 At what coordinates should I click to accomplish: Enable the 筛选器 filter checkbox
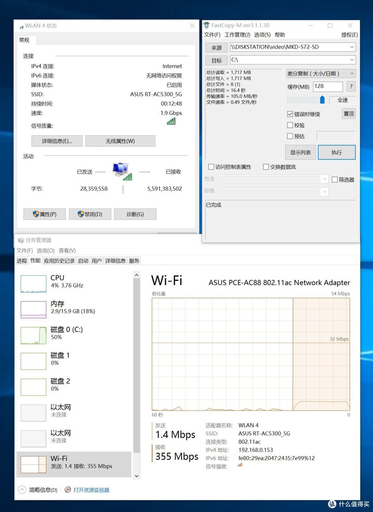[335, 179]
